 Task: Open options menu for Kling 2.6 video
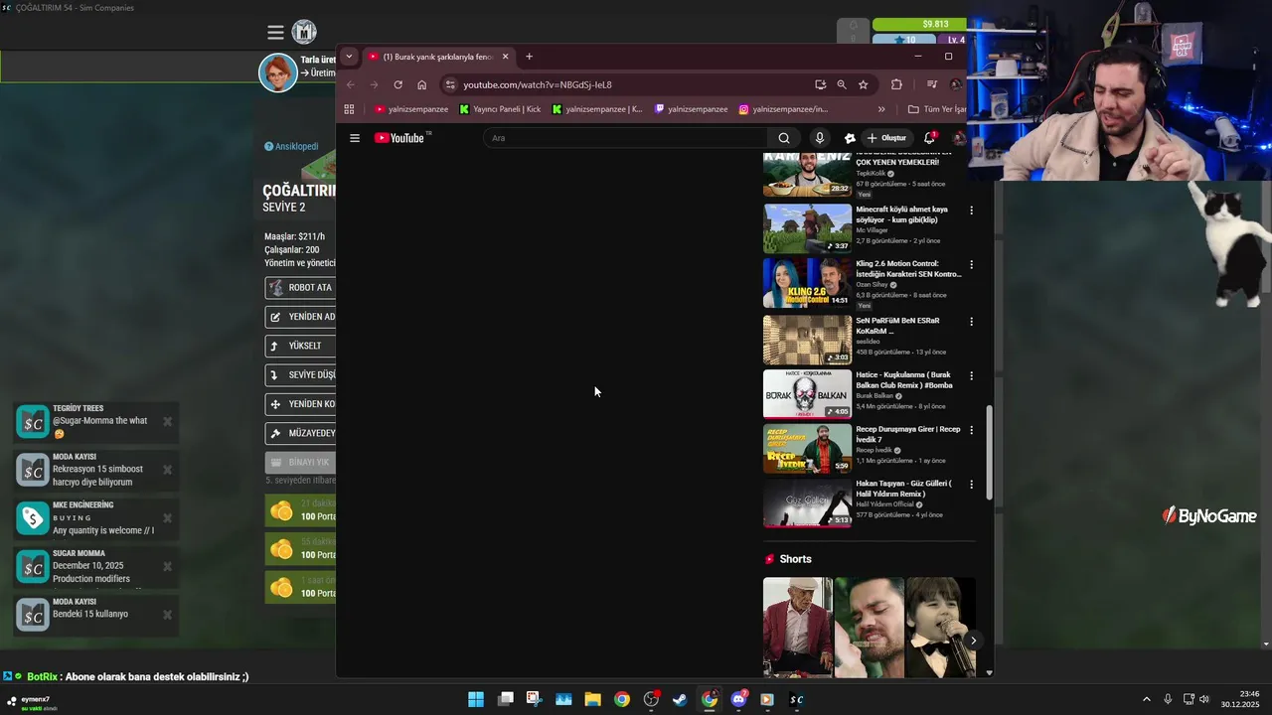(x=971, y=265)
